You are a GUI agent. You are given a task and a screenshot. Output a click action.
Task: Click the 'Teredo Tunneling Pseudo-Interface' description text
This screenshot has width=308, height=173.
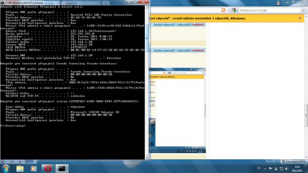point(100,72)
